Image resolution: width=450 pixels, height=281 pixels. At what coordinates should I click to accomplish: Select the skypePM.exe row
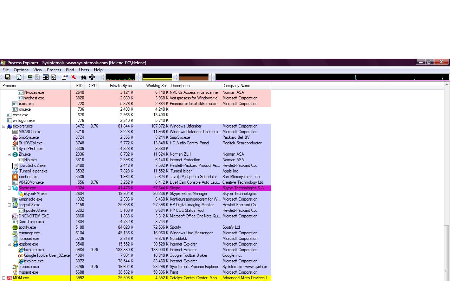pos(136,194)
